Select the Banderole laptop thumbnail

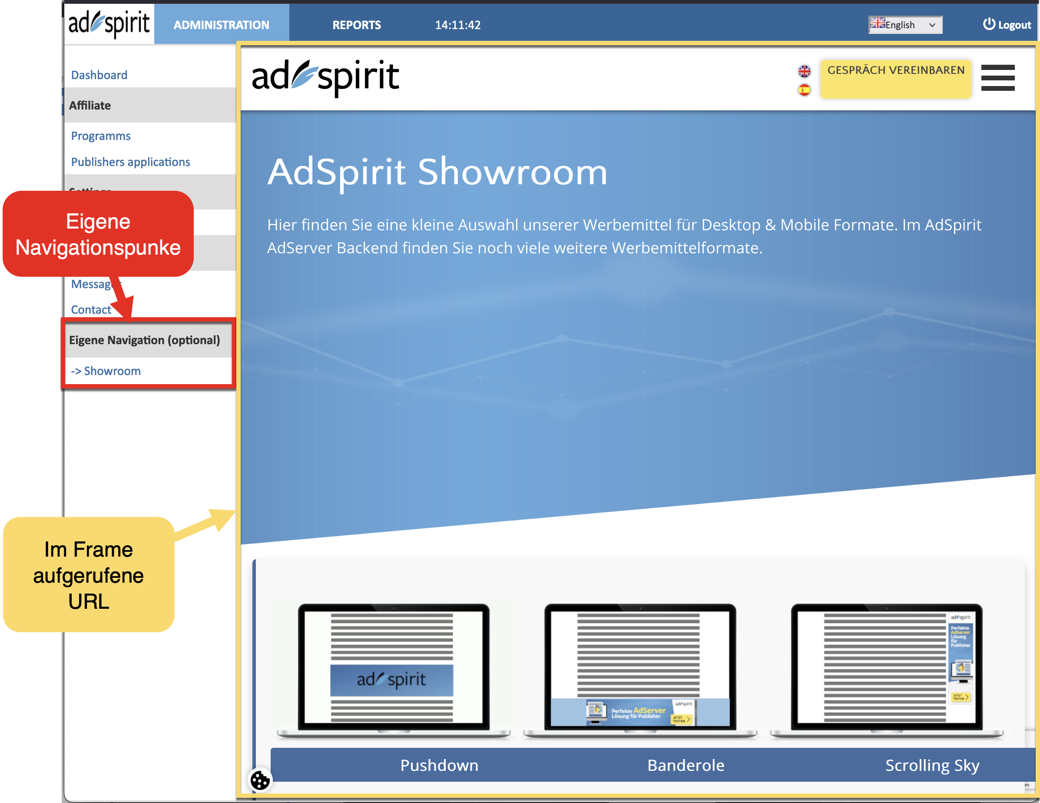pos(640,671)
